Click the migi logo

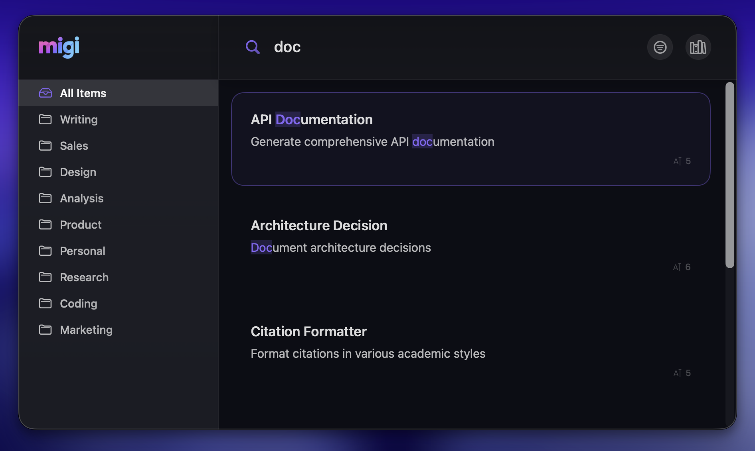tap(59, 47)
